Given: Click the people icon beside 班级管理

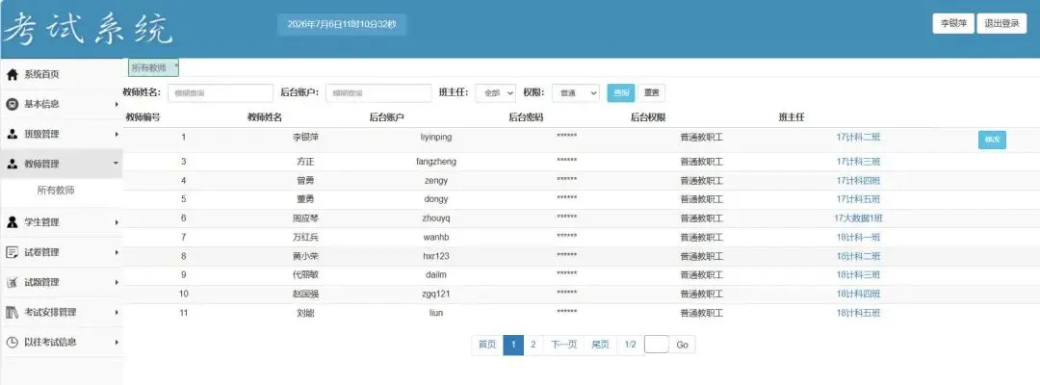Looking at the screenshot, I should [12, 134].
